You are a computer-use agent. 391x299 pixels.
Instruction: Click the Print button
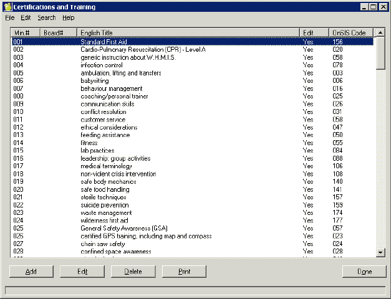click(184, 272)
